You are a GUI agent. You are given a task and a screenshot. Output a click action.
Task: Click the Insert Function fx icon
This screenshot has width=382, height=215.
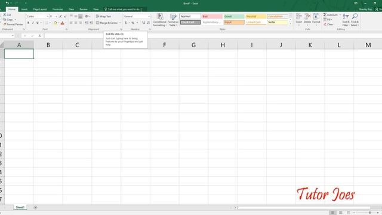click(x=40, y=36)
